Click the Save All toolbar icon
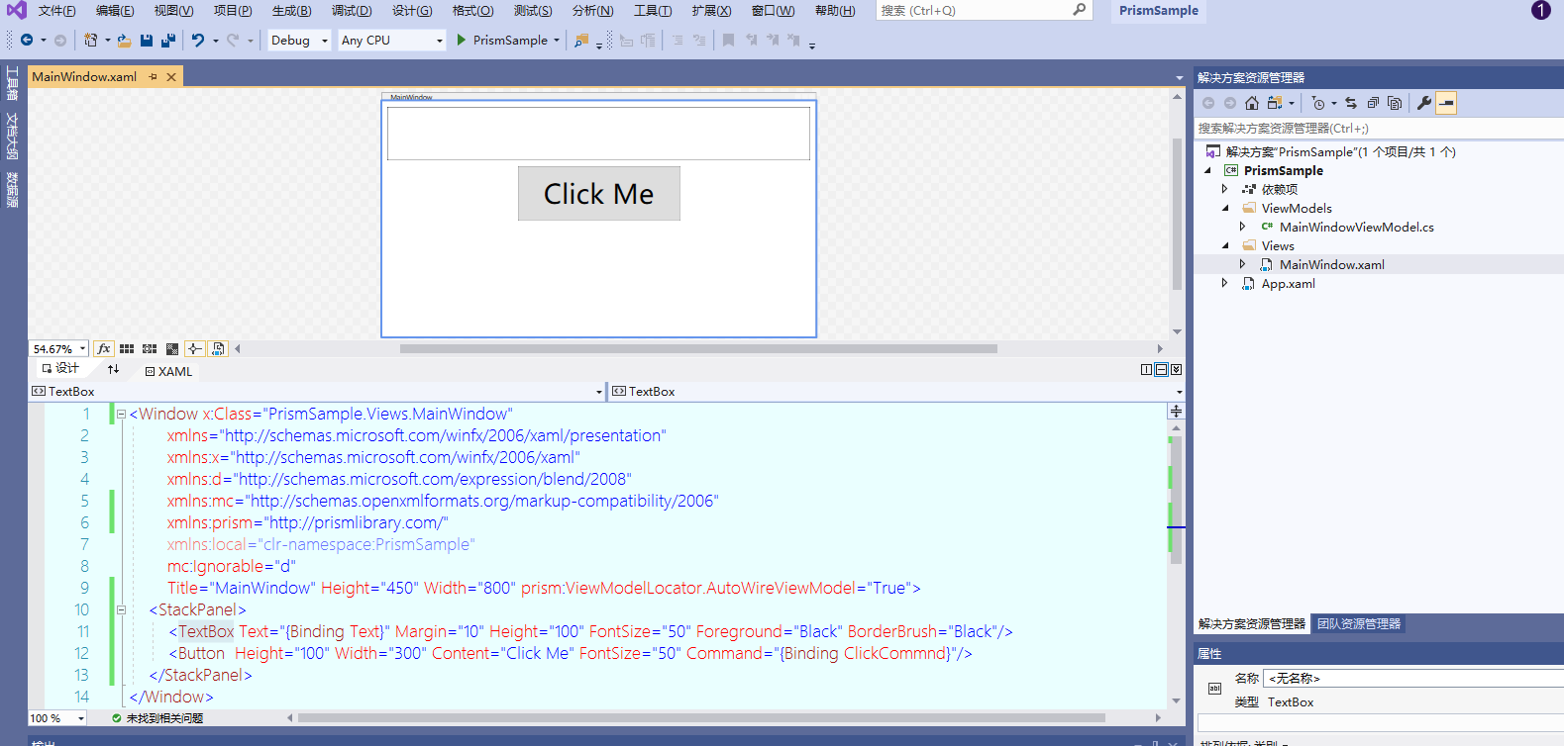 point(167,41)
